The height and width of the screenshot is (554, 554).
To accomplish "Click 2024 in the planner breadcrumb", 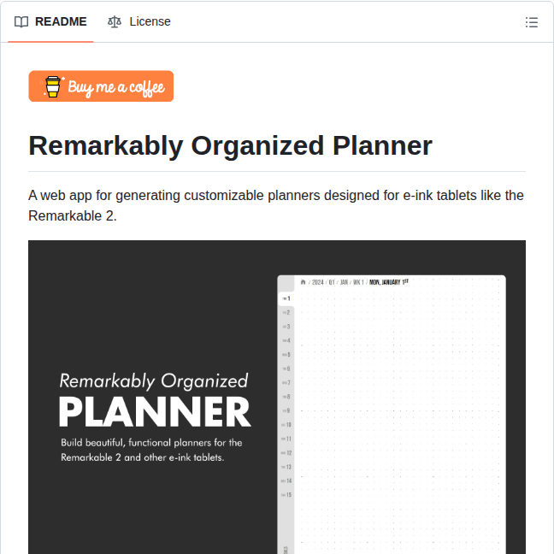I will click(x=317, y=281).
